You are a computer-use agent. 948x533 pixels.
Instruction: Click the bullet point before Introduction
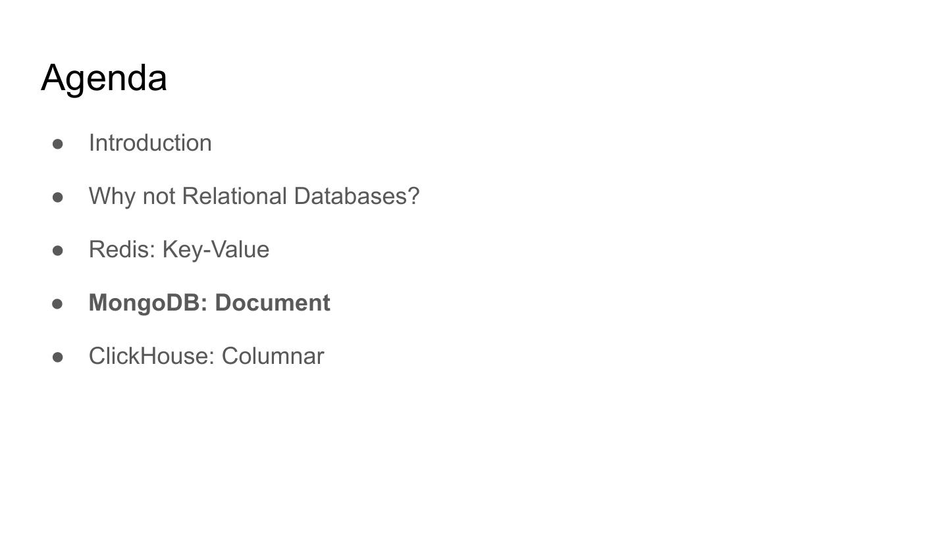[x=58, y=143]
